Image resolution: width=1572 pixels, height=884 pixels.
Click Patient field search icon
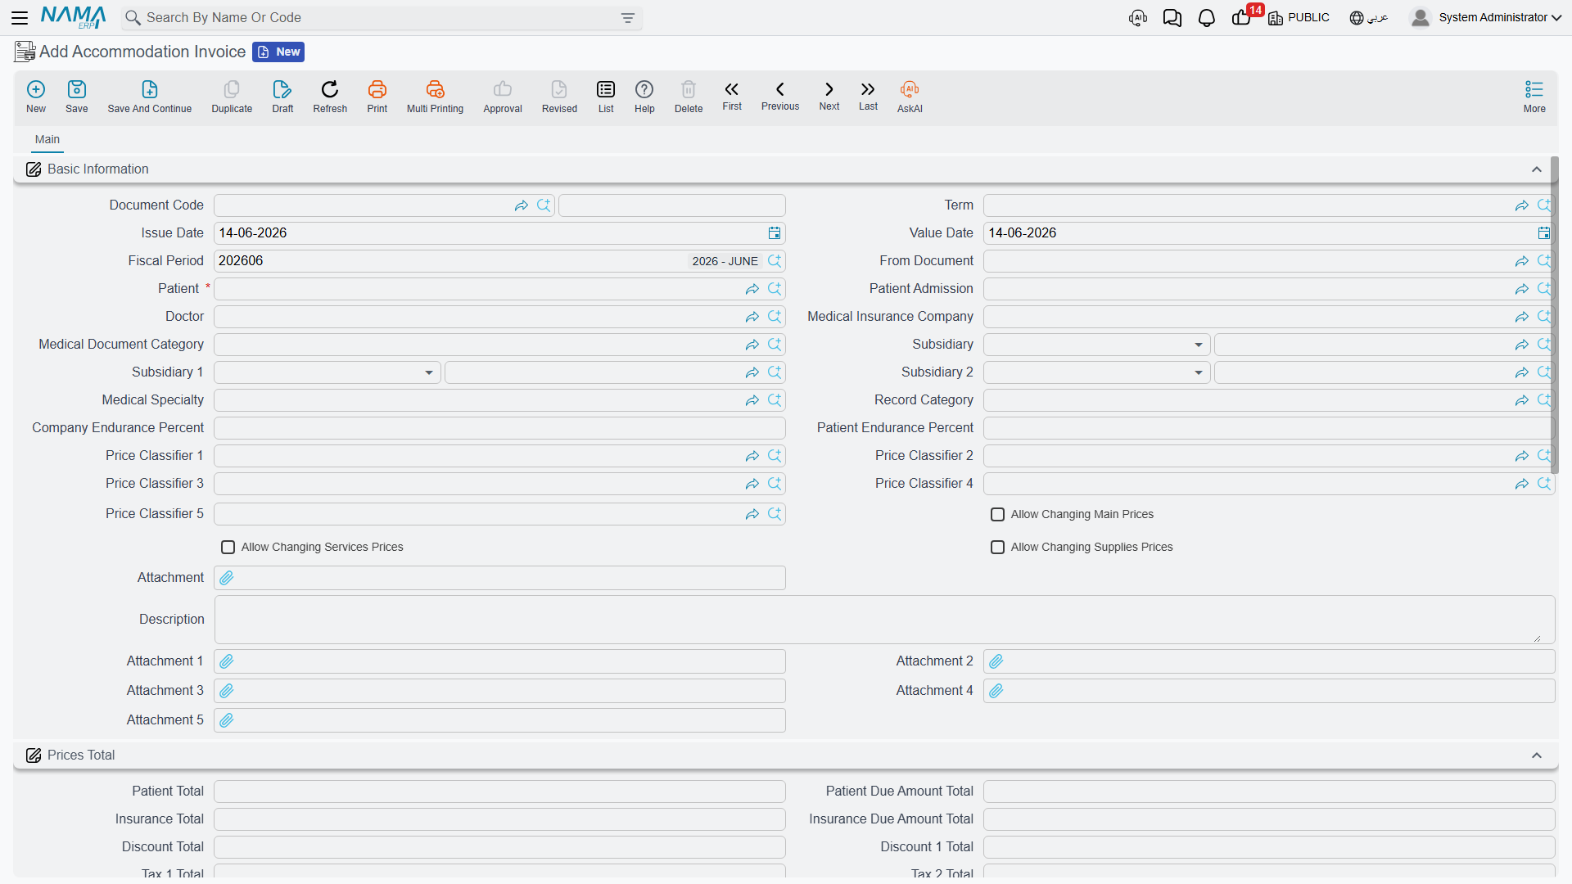tap(775, 289)
